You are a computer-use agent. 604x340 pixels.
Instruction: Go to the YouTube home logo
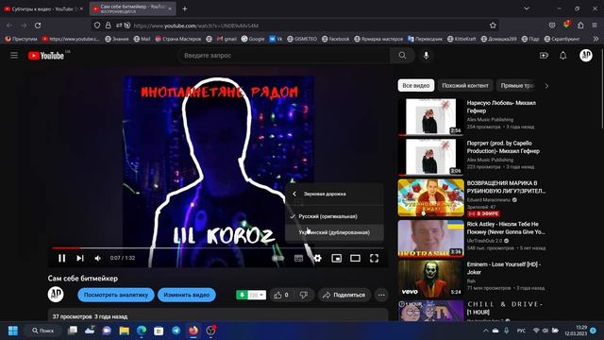point(46,56)
